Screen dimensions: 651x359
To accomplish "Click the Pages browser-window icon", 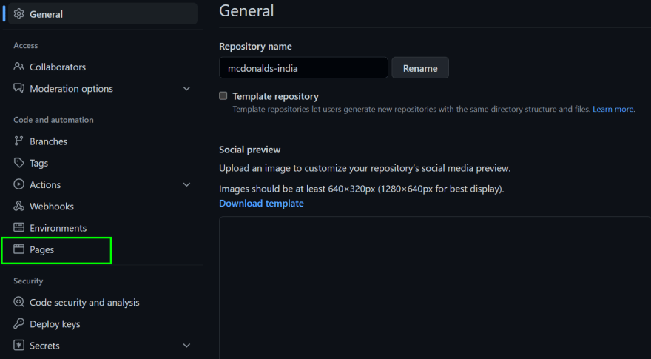I will [x=18, y=249].
